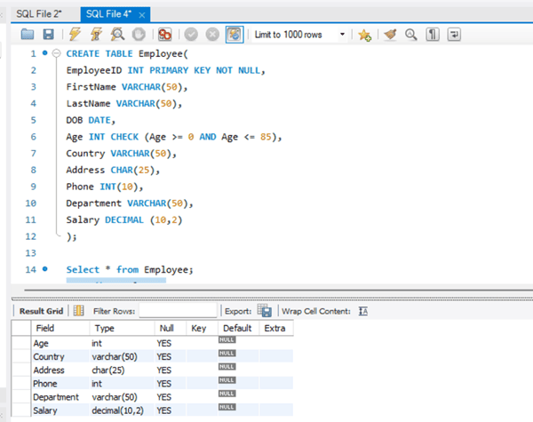
Task: Focus the Filter Rows input field
Action: [x=178, y=310]
